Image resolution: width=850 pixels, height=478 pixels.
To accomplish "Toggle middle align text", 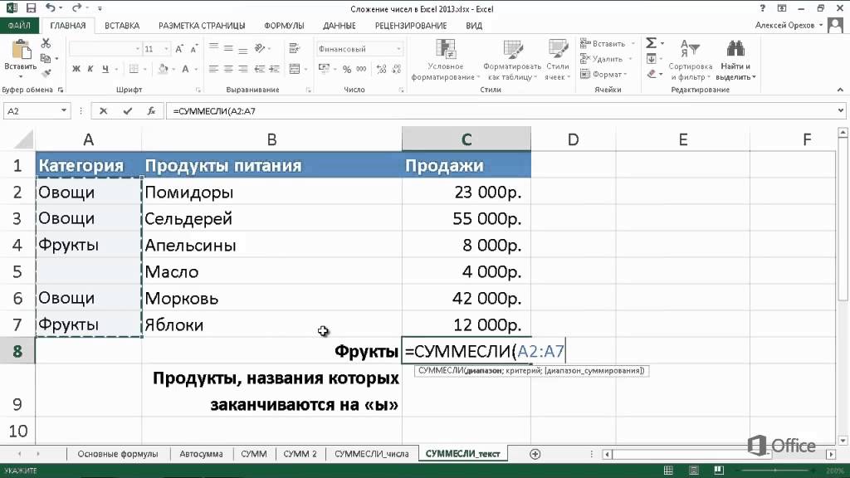I will coord(228,49).
